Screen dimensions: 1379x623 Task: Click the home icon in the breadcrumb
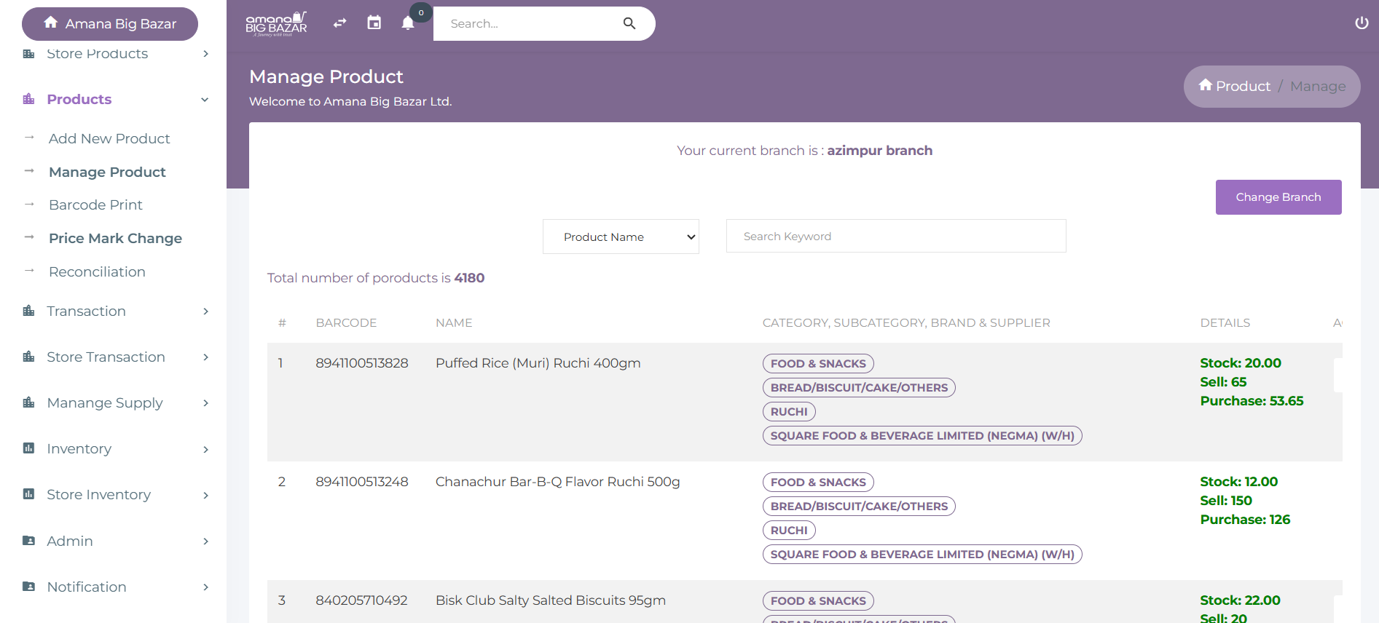pos(1206,85)
